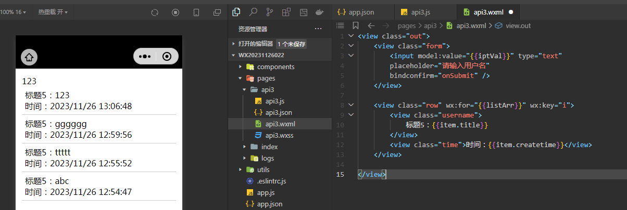This screenshot has height=210, width=627.
Task: Select api3.wxss in file tree
Action: (279, 135)
